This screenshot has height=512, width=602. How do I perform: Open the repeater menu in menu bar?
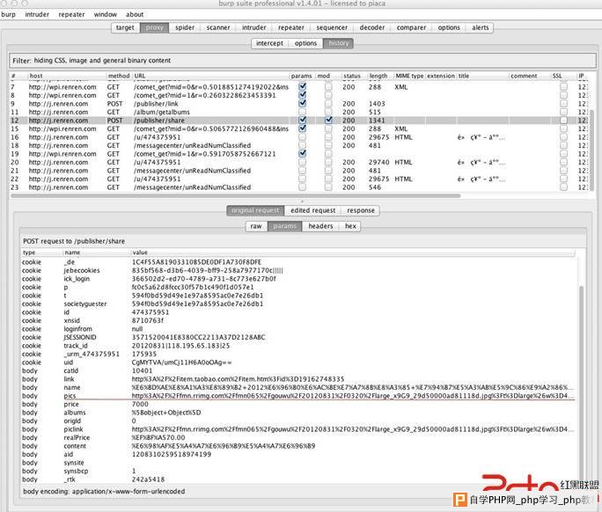coord(71,14)
